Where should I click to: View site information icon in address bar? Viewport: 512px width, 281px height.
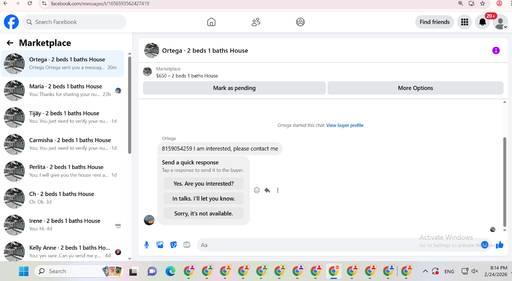click(44, 3)
